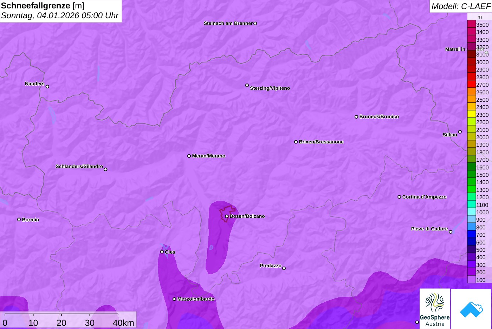Click the Nauders location marker dot
The width and height of the screenshot is (492, 329).
[47, 86]
